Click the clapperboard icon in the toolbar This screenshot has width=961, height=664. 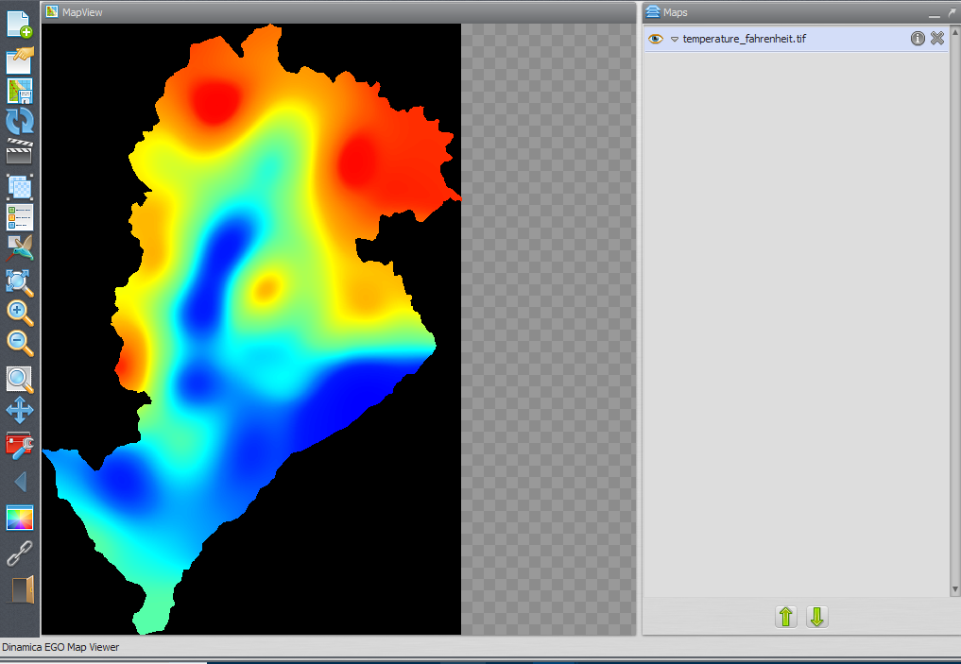(x=20, y=151)
